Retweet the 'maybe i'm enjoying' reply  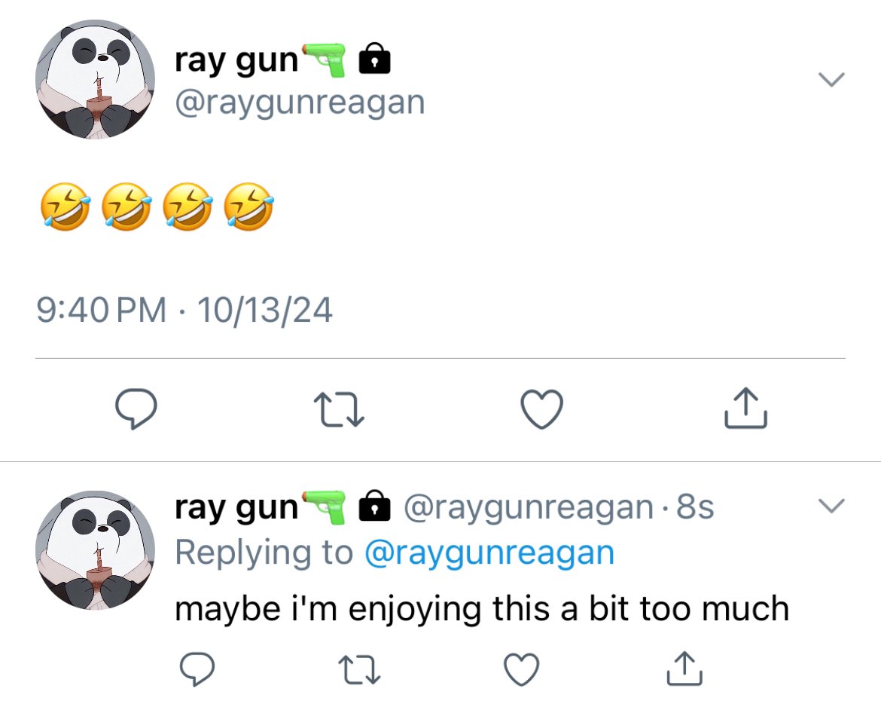click(x=360, y=669)
